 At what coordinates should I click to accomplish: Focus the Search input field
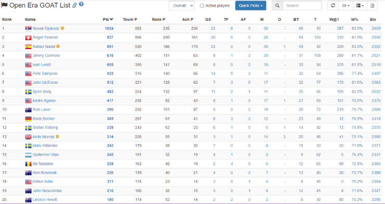click(302, 6)
